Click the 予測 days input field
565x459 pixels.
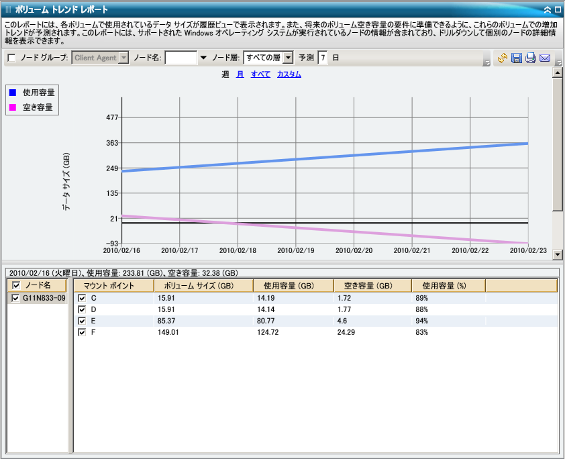[323, 58]
